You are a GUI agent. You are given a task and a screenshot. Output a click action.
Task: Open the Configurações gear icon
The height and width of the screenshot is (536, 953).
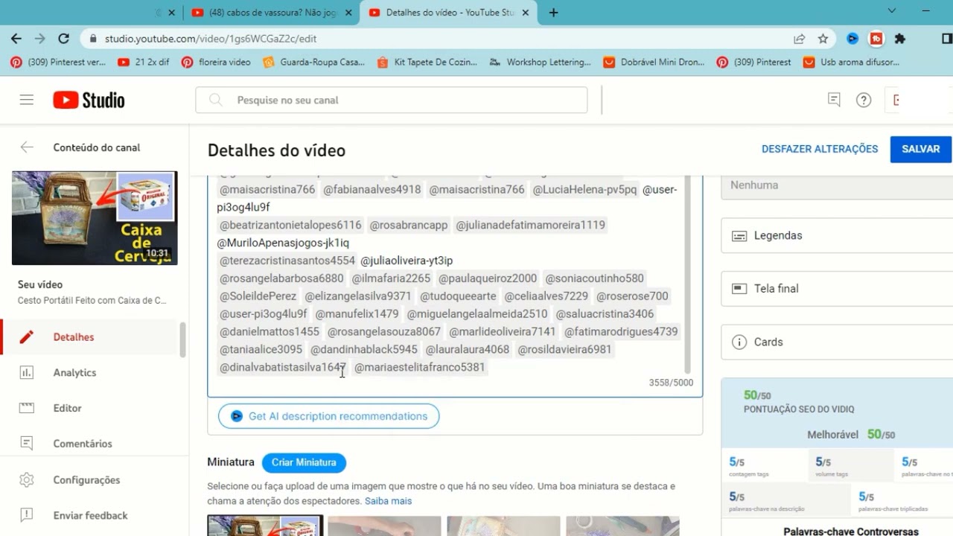pos(27,479)
